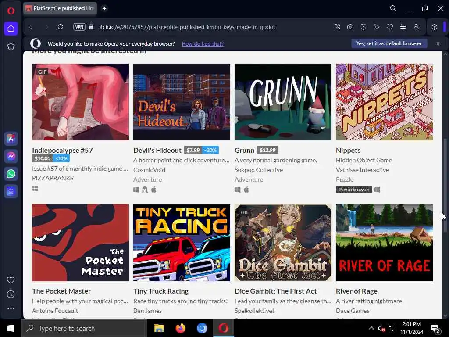Open extensions cube icon
Image resolution: width=449 pixels, height=337 pixels.
point(435,27)
